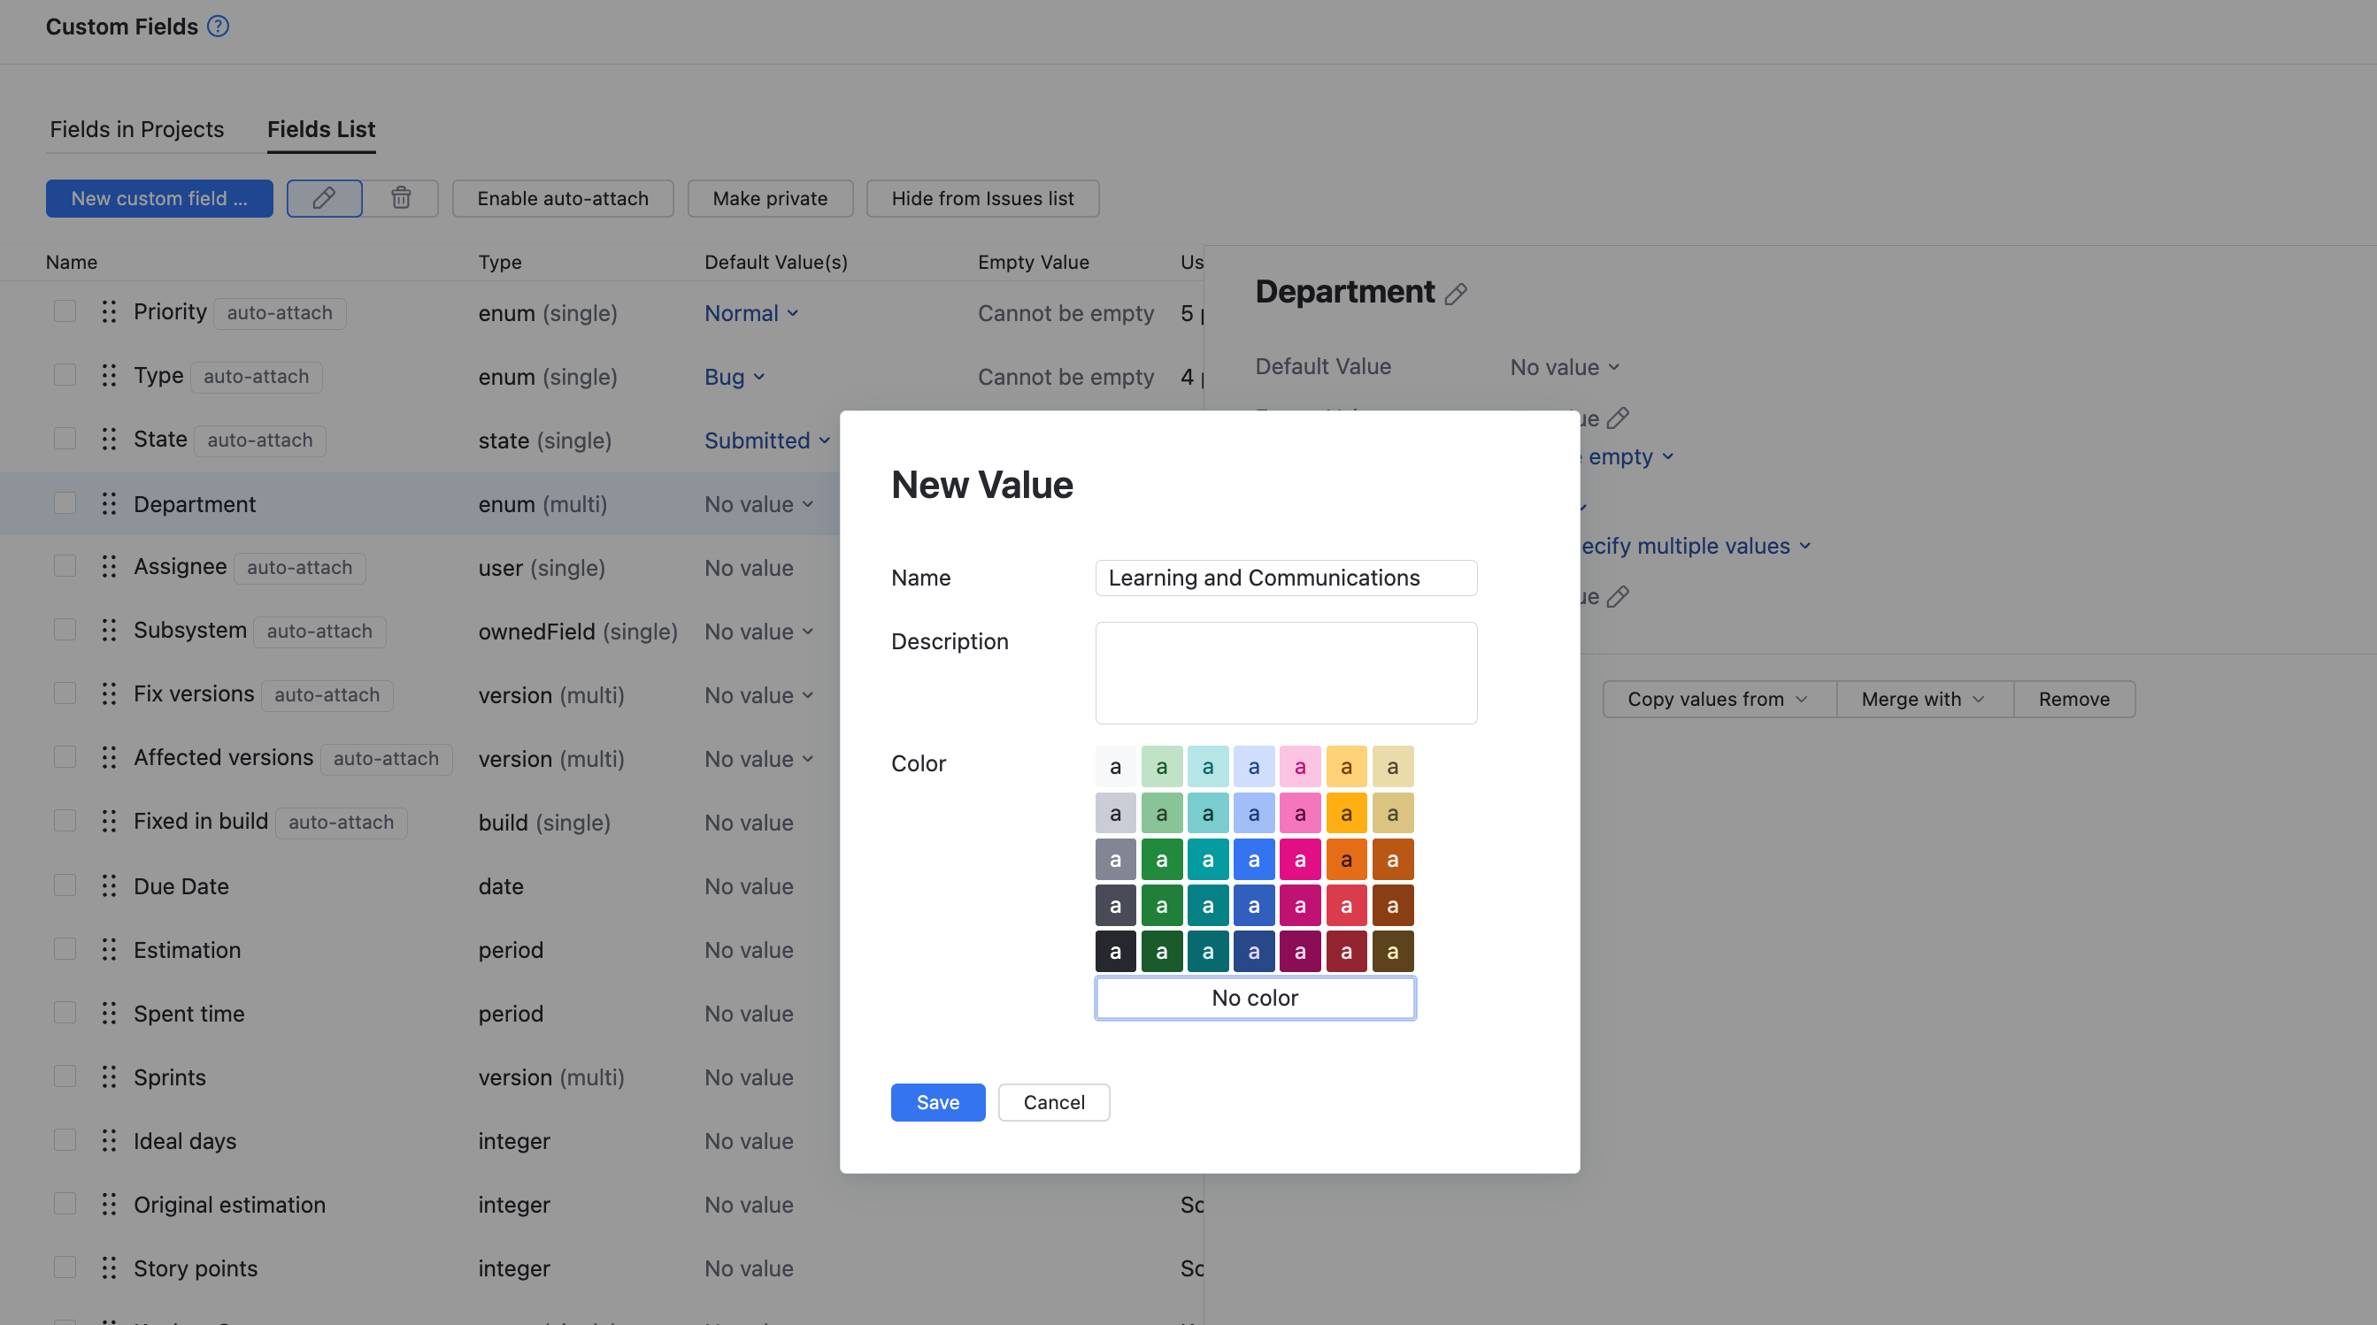
Task: Open the Default Value dropdown showing No value
Action: click(1563, 366)
